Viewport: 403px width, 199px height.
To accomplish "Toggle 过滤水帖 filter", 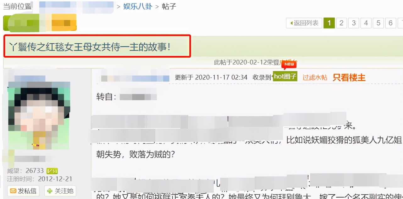I will tap(315, 77).
